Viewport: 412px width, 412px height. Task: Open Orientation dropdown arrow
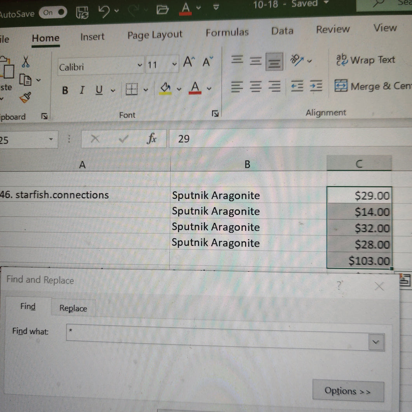pos(309,61)
